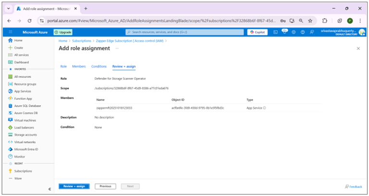The image size is (369, 196).
Task: Click browser zoom magnifier icon
Action: 301,21
